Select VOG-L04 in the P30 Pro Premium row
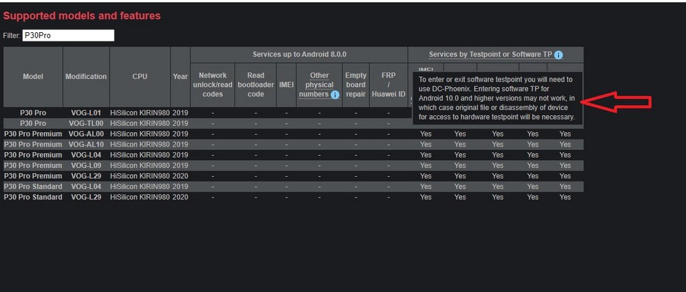The height and width of the screenshot is (292, 686). click(86, 155)
